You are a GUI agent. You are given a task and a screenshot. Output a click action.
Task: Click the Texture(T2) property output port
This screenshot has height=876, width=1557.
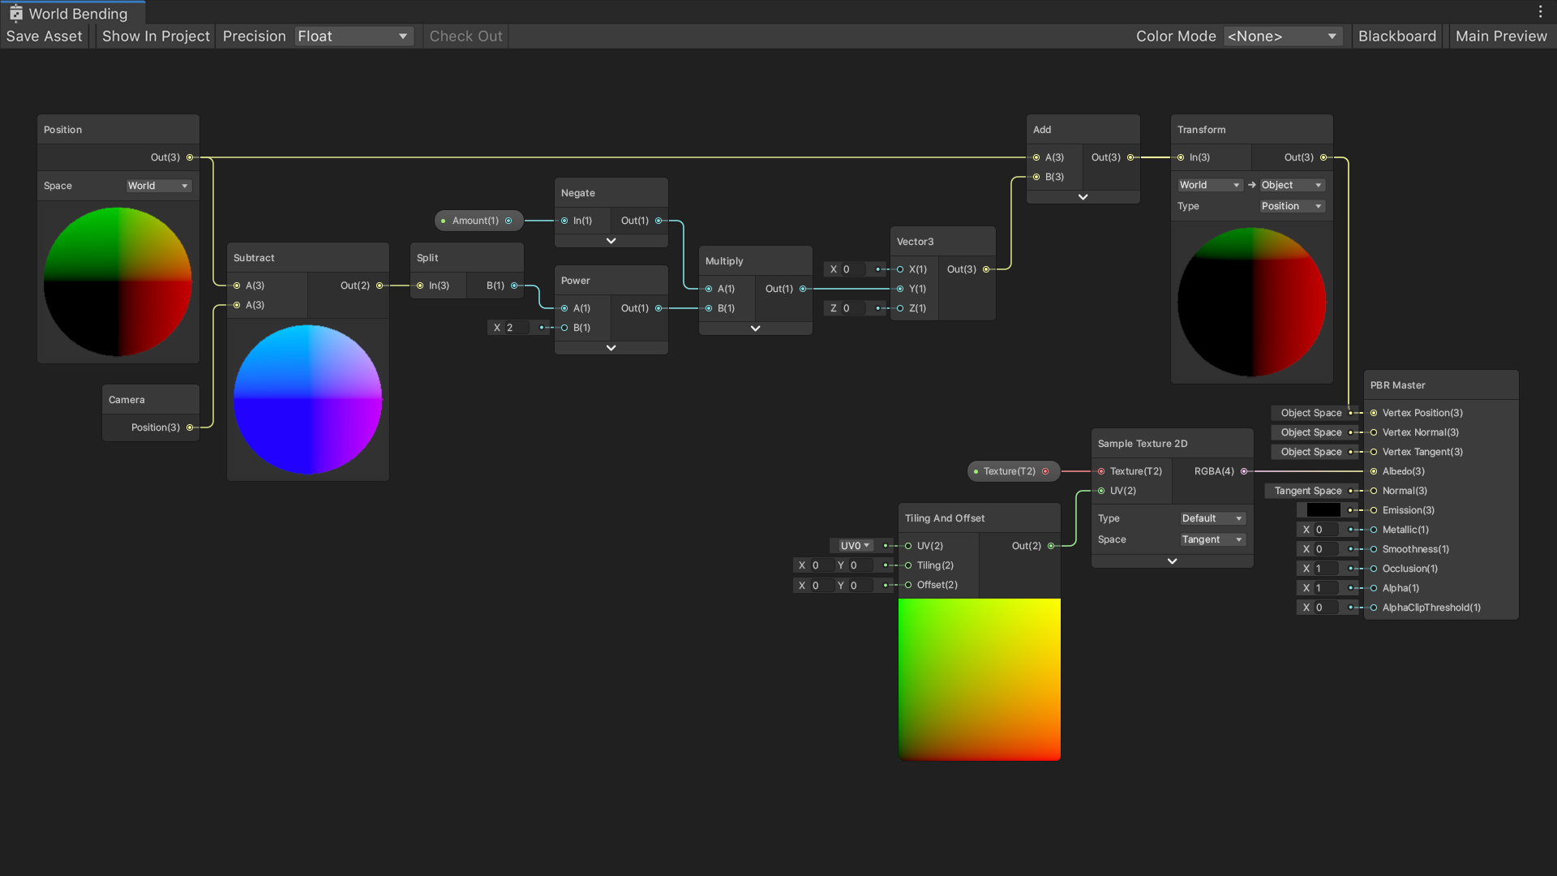1045,471
